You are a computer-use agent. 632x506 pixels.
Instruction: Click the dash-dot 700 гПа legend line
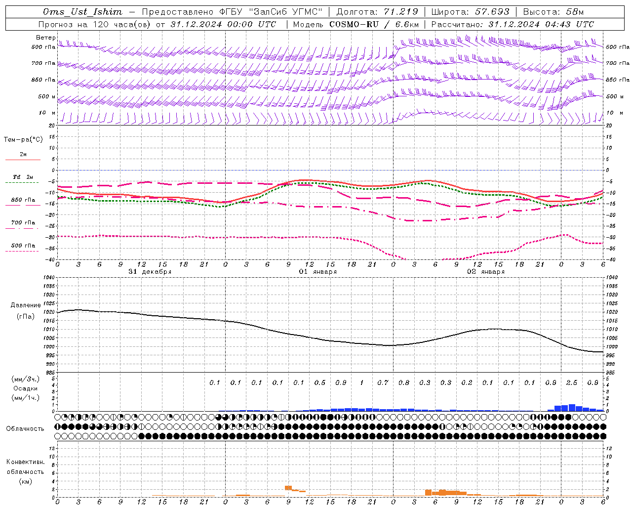22,228
